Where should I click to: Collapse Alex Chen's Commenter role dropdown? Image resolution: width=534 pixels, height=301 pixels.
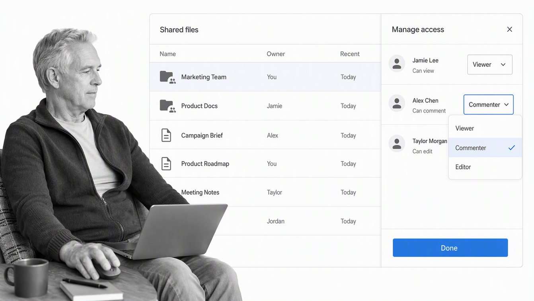click(489, 105)
